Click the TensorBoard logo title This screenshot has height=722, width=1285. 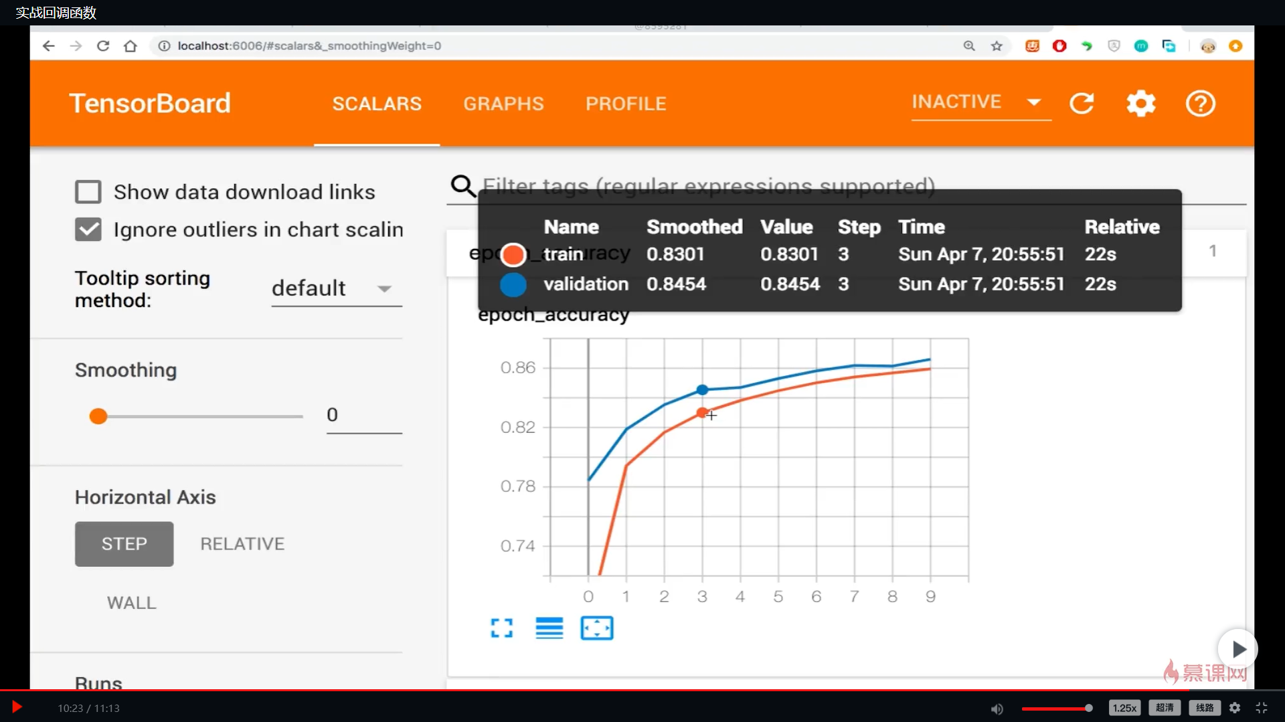tap(150, 104)
